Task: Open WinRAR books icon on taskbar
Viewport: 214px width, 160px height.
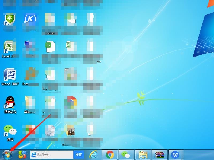Action: [x=160, y=154]
